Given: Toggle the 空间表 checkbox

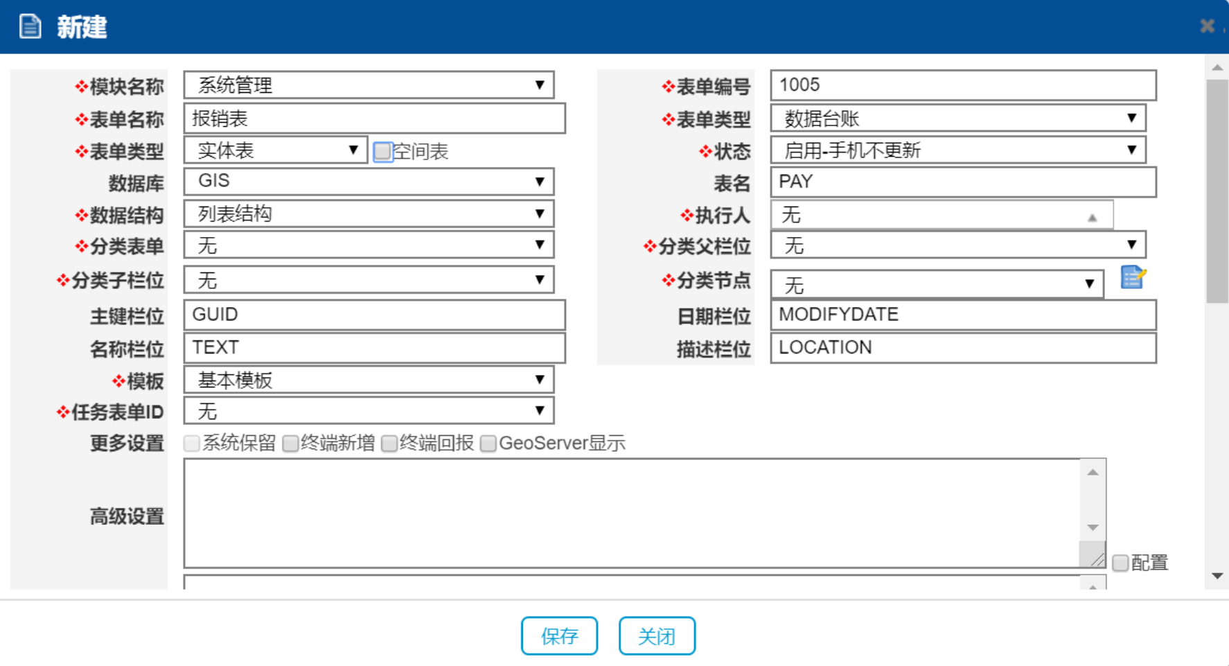Looking at the screenshot, I should coord(382,152).
